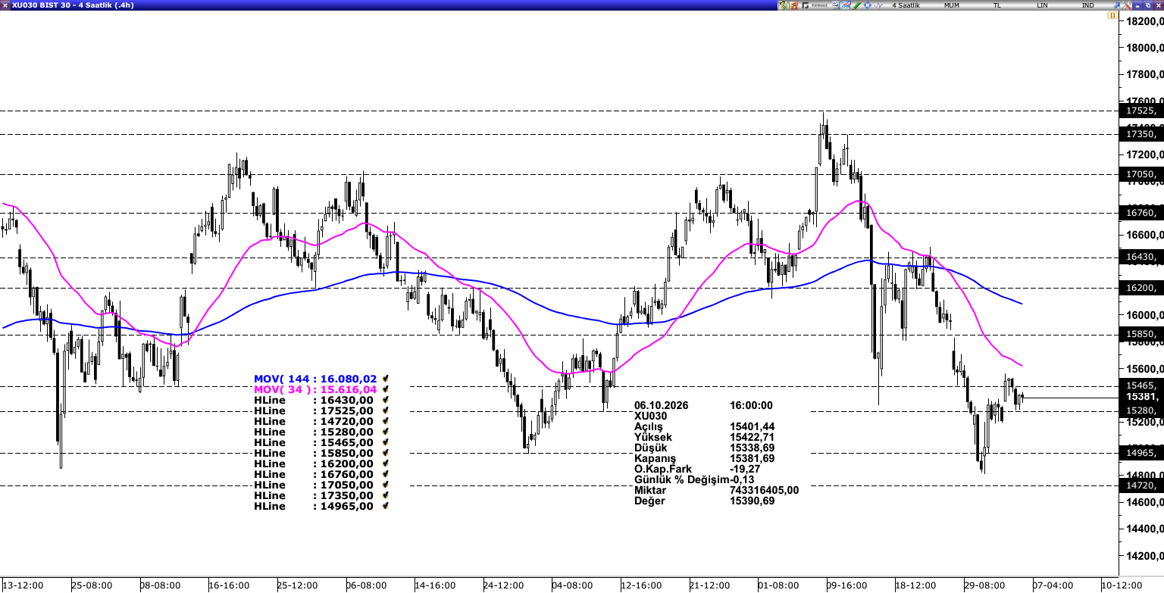
Task: Click the red-orange figure icon in chart toolbar
Action: coord(793,5)
